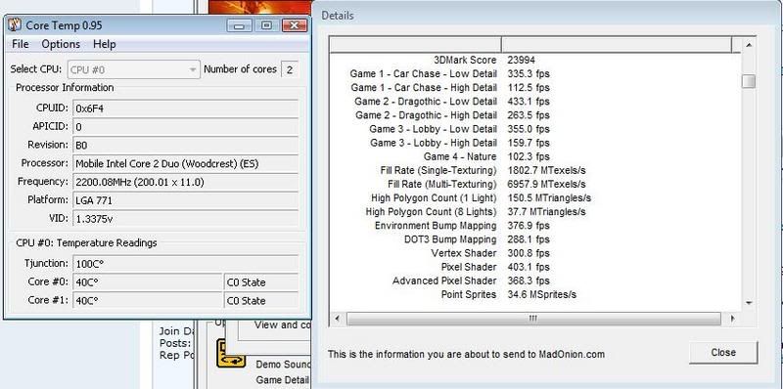Click the Processor name field
783x389 pixels.
pyautogui.click(x=186, y=163)
